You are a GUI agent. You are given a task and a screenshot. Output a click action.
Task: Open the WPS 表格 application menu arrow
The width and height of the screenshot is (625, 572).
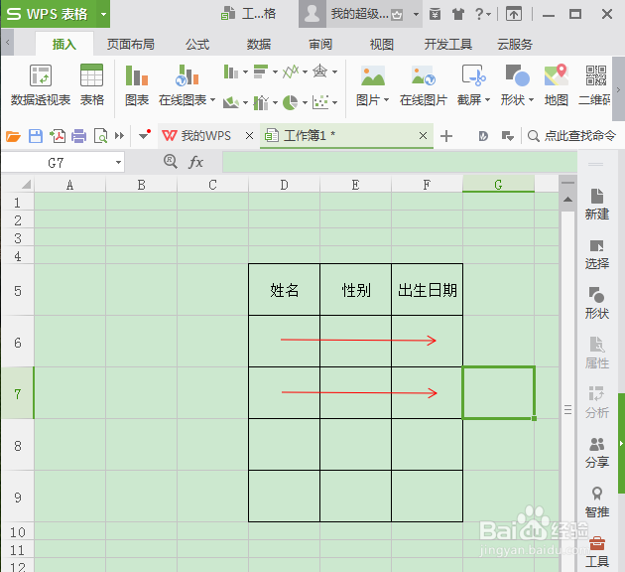pos(103,14)
